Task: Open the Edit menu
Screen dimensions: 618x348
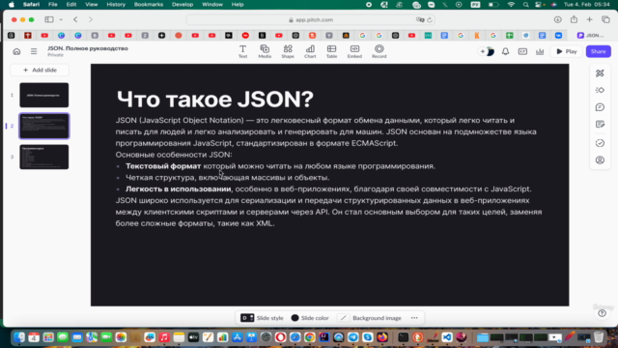Action: (71, 4)
